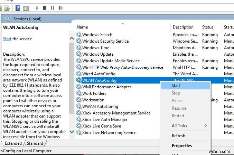Click the Show/Hide Action Pane toolbar icon
The height and width of the screenshot is (155, 234).
[26, 8]
